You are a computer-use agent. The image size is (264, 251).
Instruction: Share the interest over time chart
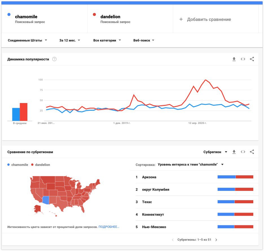pos(252,59)
